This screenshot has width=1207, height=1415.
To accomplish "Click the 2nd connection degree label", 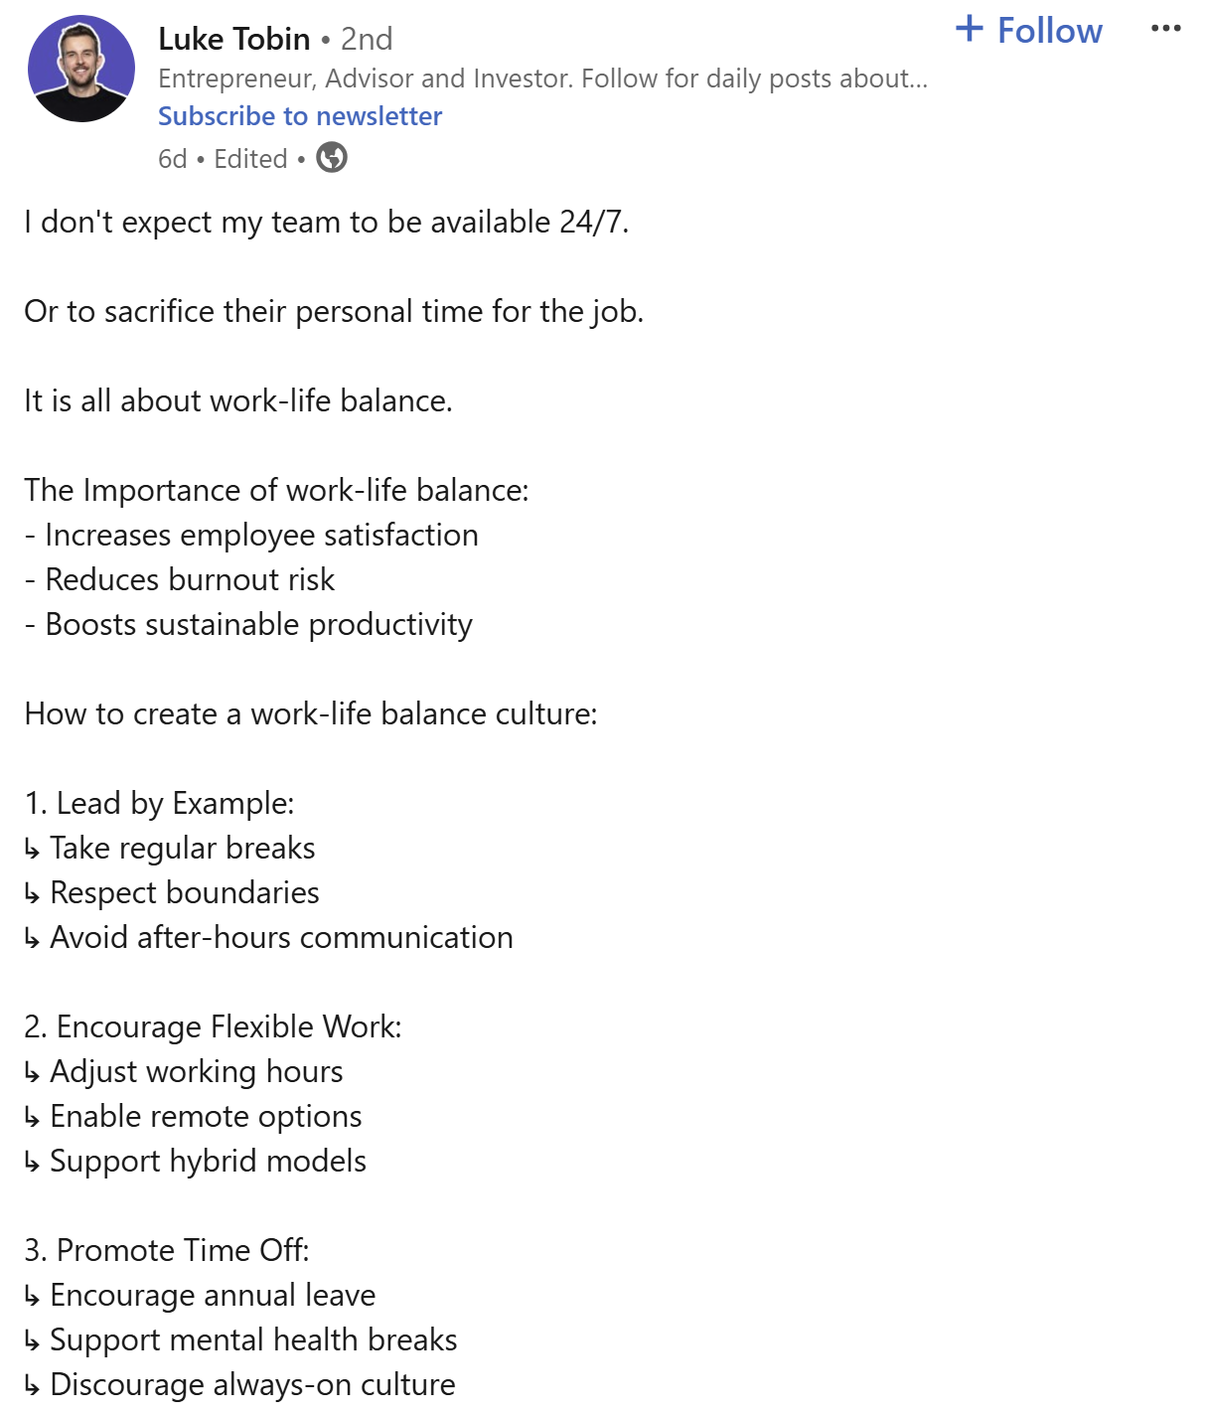I will pos(367,39).
